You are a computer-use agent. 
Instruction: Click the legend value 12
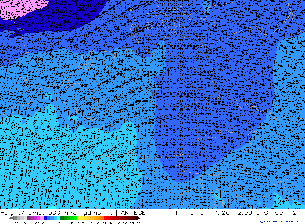90,223
